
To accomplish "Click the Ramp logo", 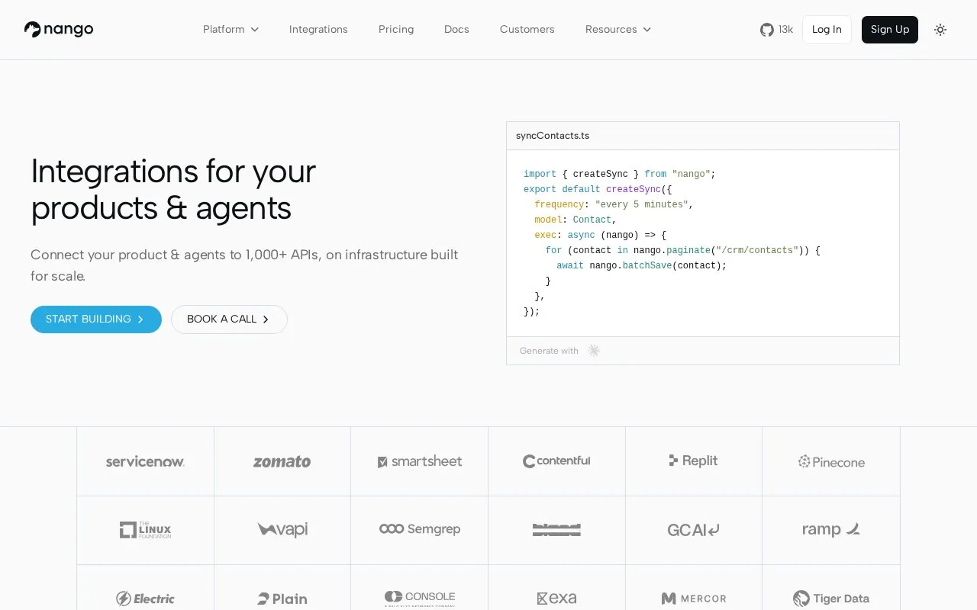I will point(831,529).
